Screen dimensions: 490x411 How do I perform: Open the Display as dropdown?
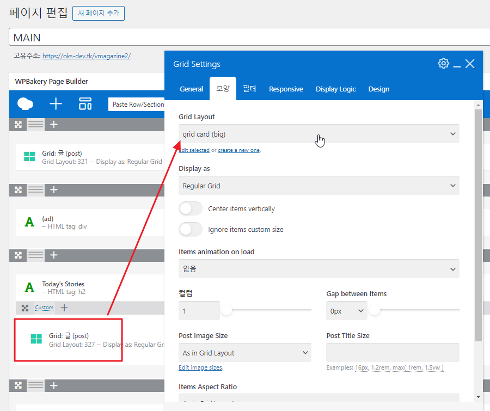tap(318, 186)
